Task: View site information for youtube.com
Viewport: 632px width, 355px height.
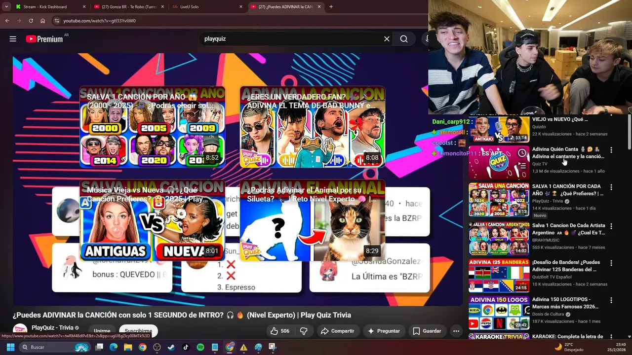Action: [x=57, y=21]
